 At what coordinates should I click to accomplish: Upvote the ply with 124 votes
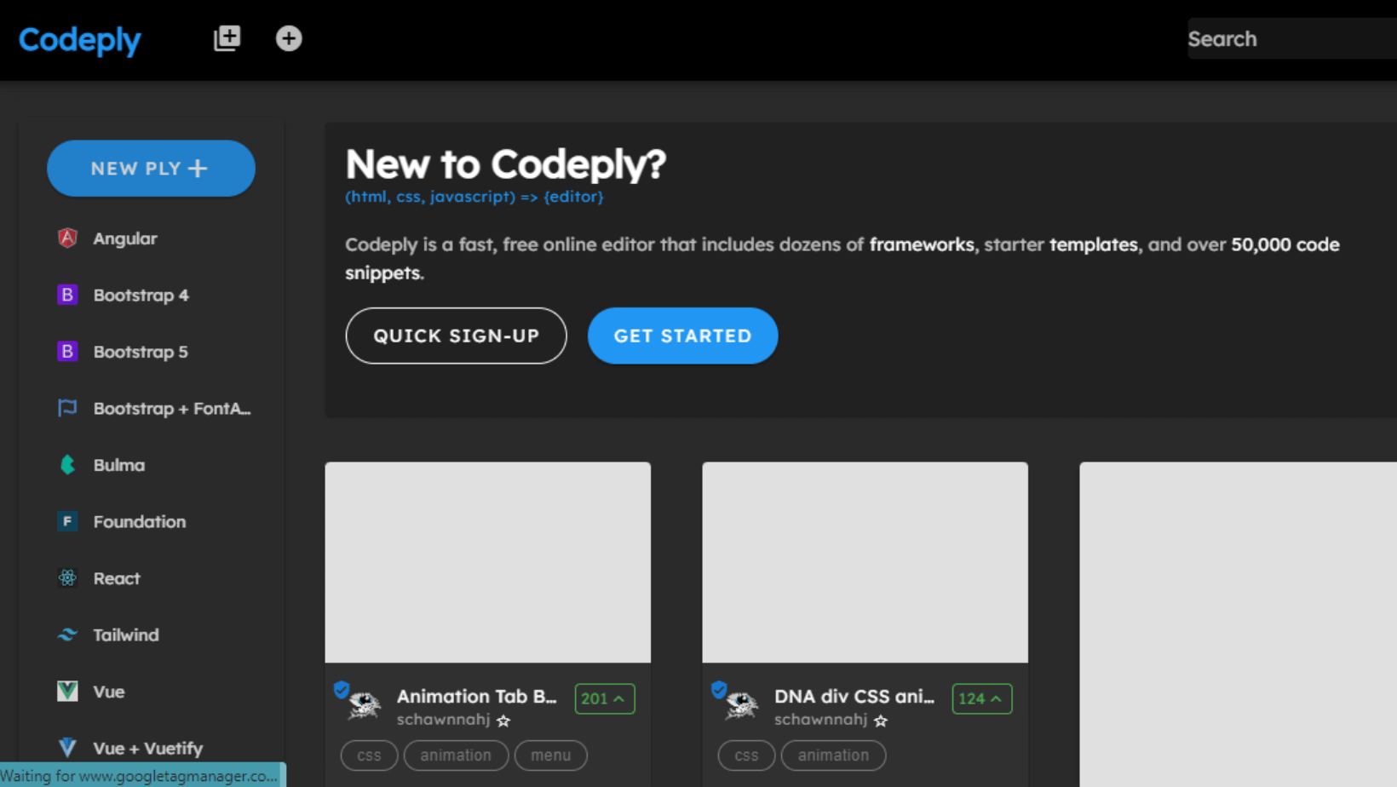point(981,698)
